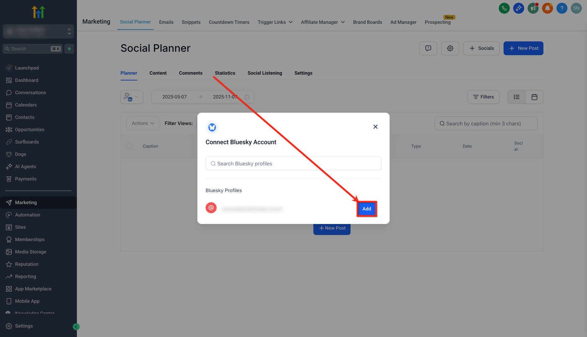Click the Bluesky butterfly logo icon
Image resolution: width=587 pixels, height=337 pixels.
click(212, 127)
